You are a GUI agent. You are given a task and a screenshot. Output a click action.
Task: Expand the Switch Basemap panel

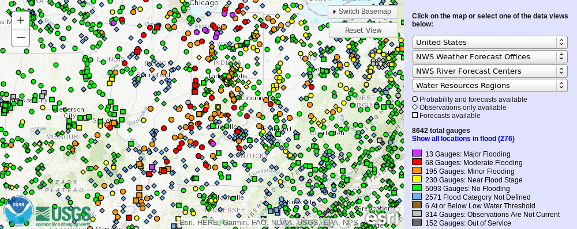pos(363,12)
